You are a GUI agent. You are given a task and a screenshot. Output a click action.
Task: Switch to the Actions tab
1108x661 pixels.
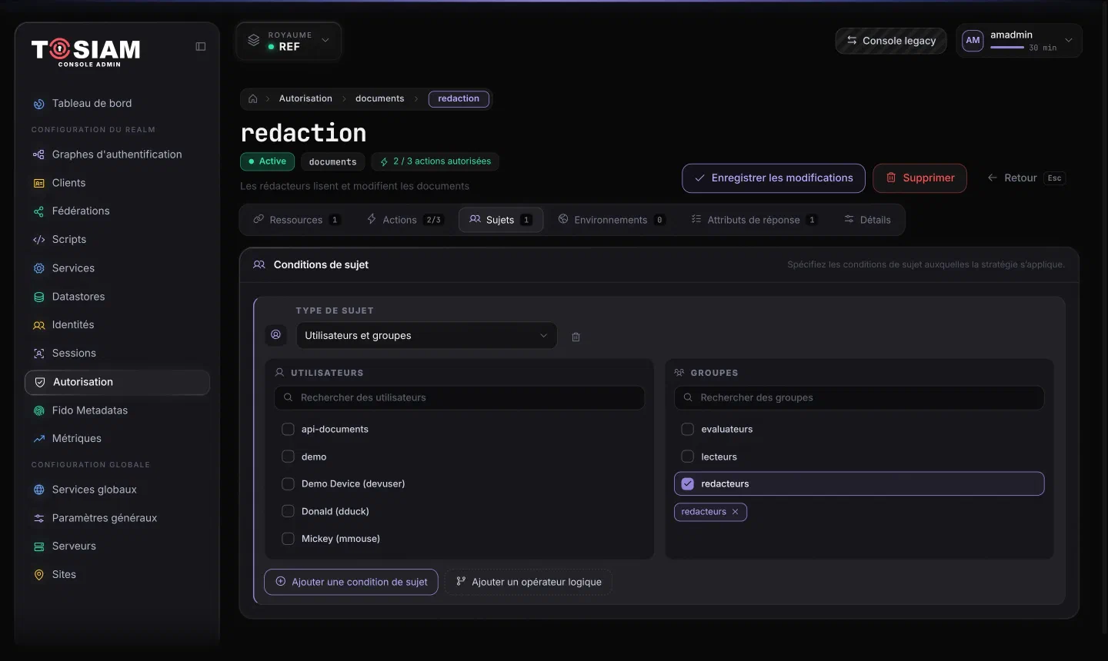(x=405, y=220)
